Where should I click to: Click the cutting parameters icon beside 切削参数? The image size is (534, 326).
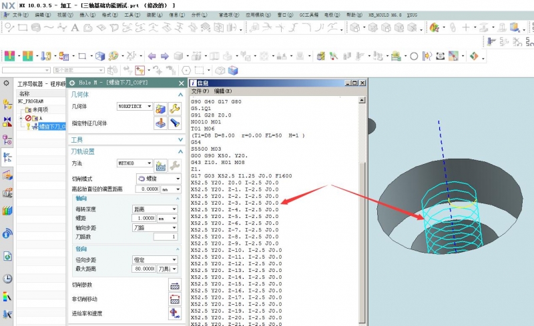click(x=175, y=285)
